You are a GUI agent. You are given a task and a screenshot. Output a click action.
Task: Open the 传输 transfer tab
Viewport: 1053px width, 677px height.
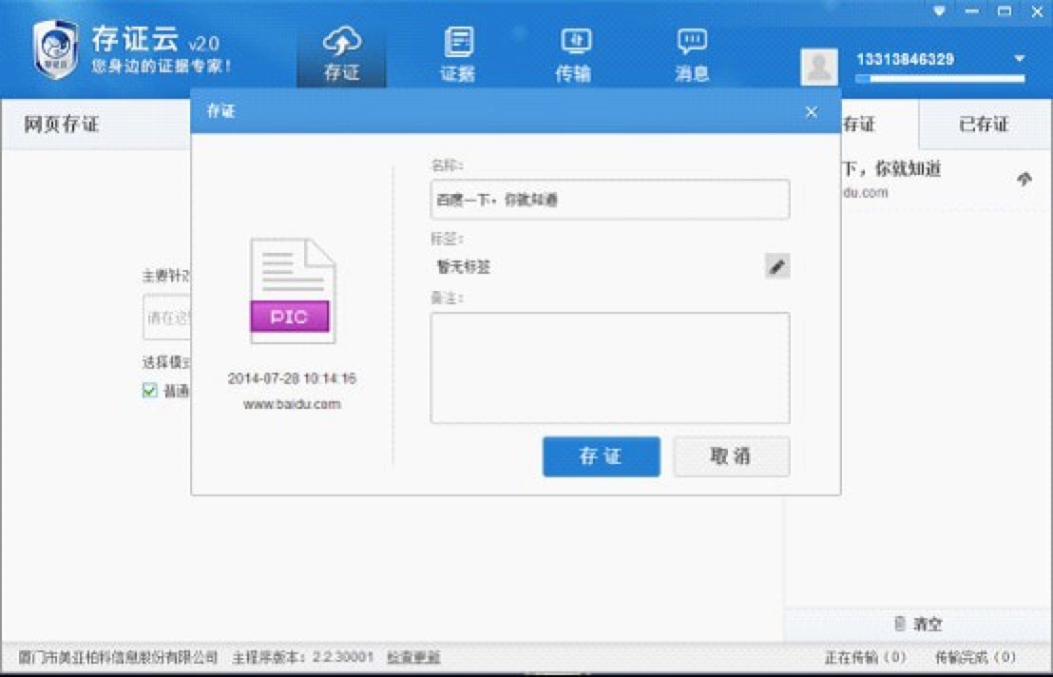click(573, 55)
